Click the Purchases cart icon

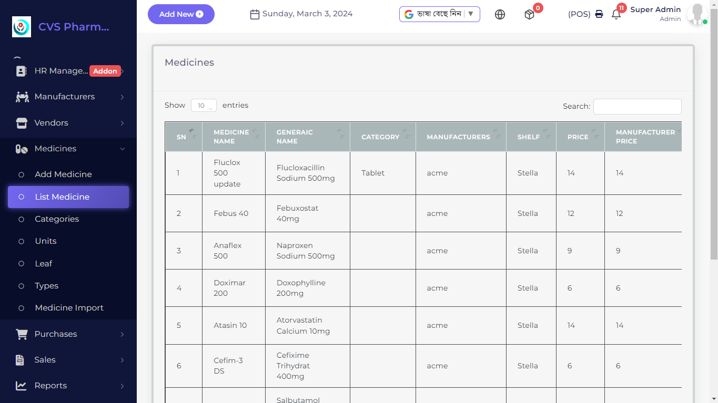pyautogui.click(x=21, y=334)
